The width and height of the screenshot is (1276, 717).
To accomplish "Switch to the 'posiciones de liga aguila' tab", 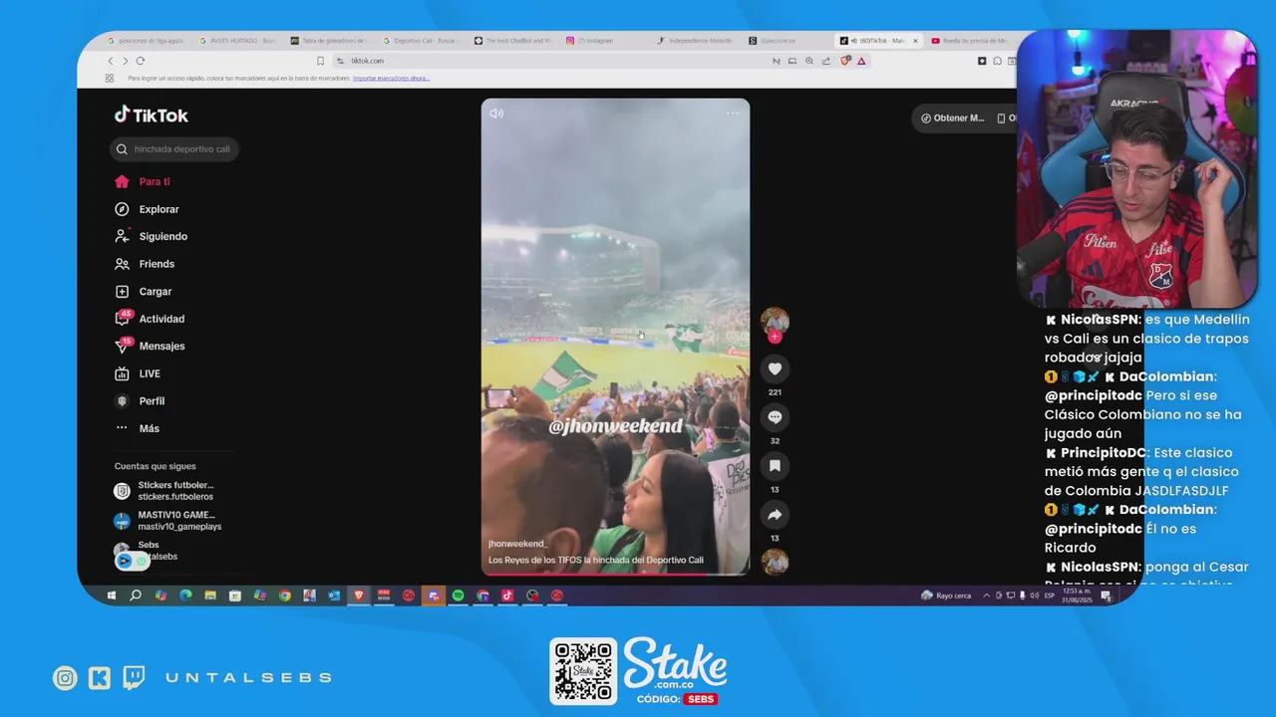I will pos(145,41).
